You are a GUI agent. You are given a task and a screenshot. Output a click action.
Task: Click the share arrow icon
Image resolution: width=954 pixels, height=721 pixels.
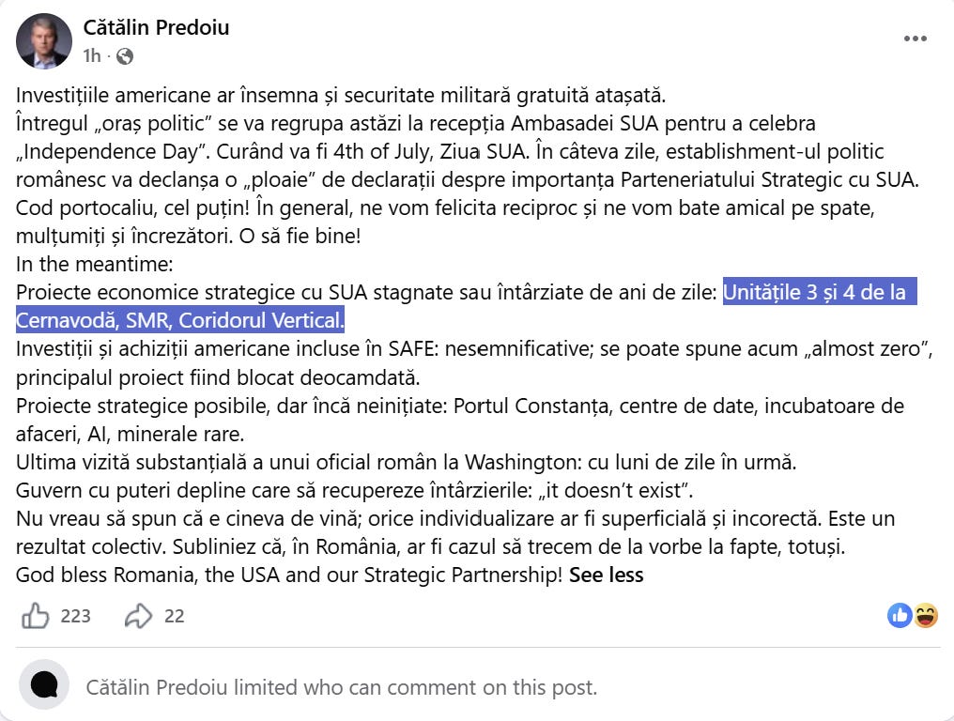click(138, 616)
